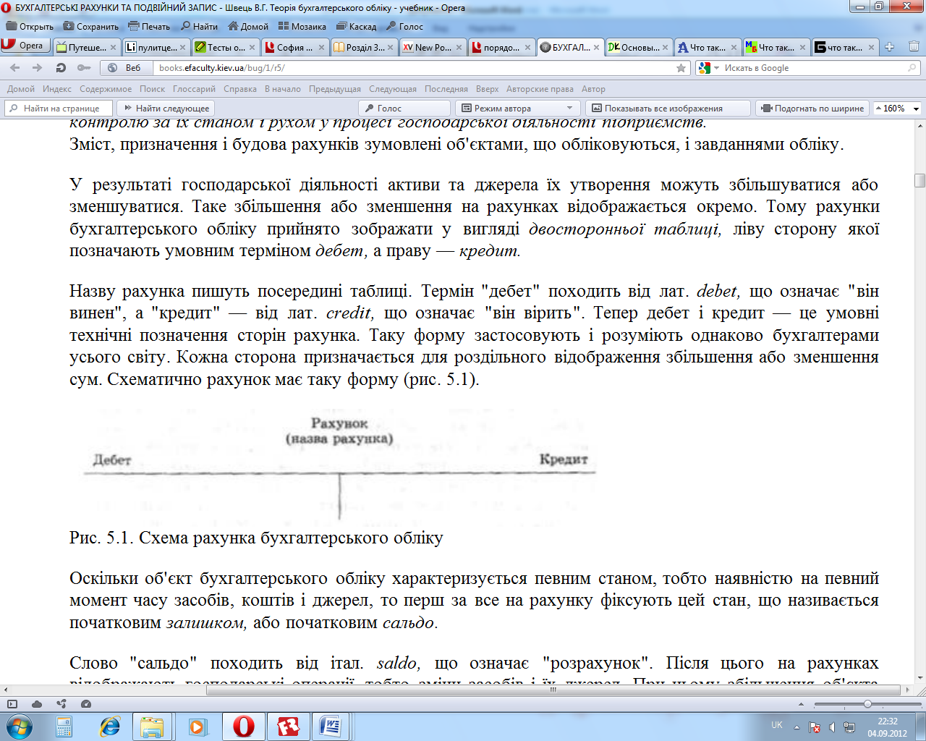This screenshot has width=926, height=741.
Task: Switch to the порядо... tab
Action: [x=501, y=47]
